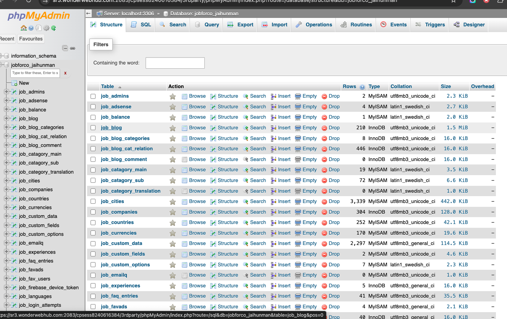This screenshot has height=319, width=507.
Task: Collapse all navigation tree items
Action: [65, 48]
